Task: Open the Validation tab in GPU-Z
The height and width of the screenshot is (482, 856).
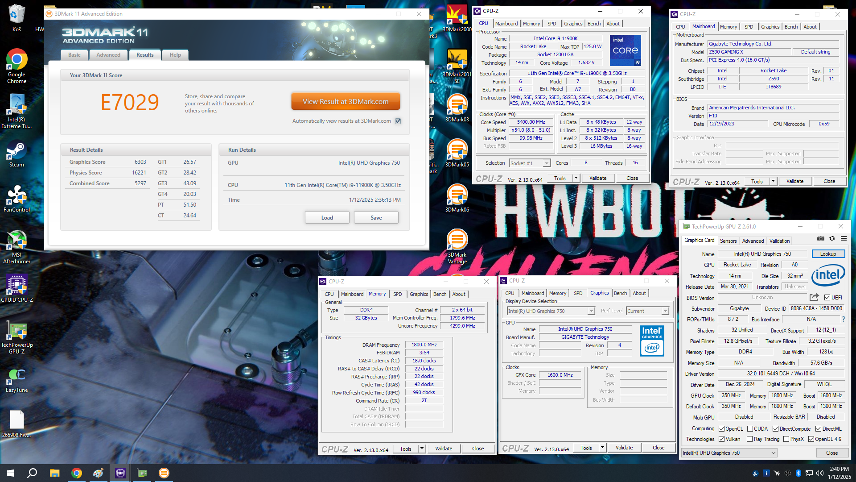Action: coord(779,241)
